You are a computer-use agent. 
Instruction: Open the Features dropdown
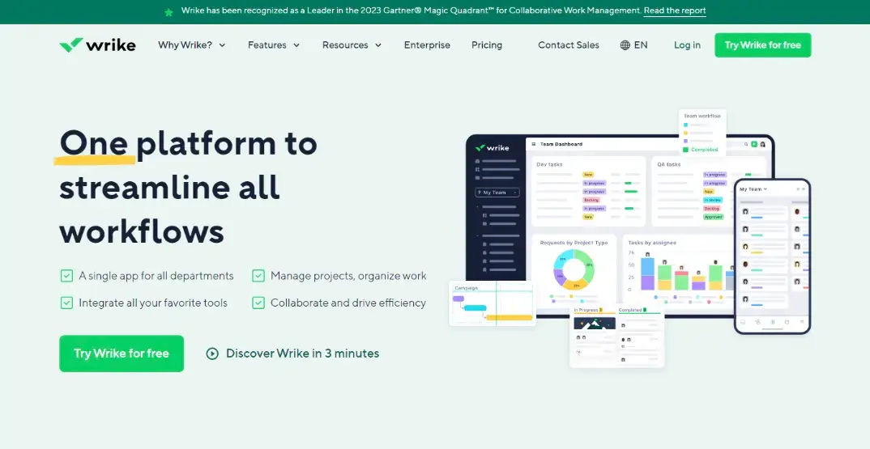(273, 45)
